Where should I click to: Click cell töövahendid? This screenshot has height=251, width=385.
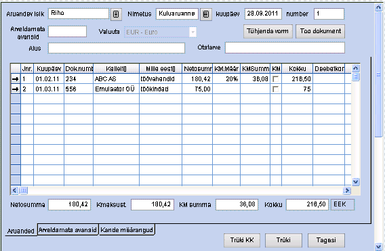pos(161,79)
